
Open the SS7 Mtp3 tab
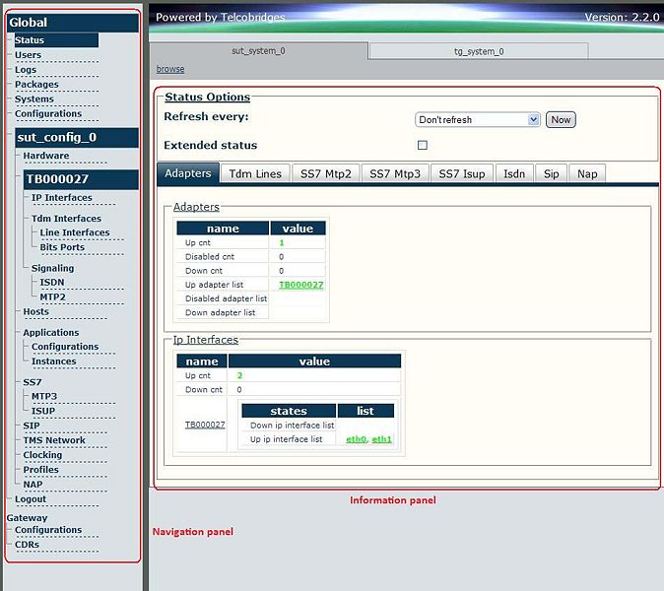click(395, 173)
